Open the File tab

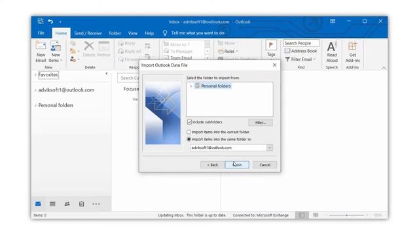pyautogui.click(x=41, y=33)
